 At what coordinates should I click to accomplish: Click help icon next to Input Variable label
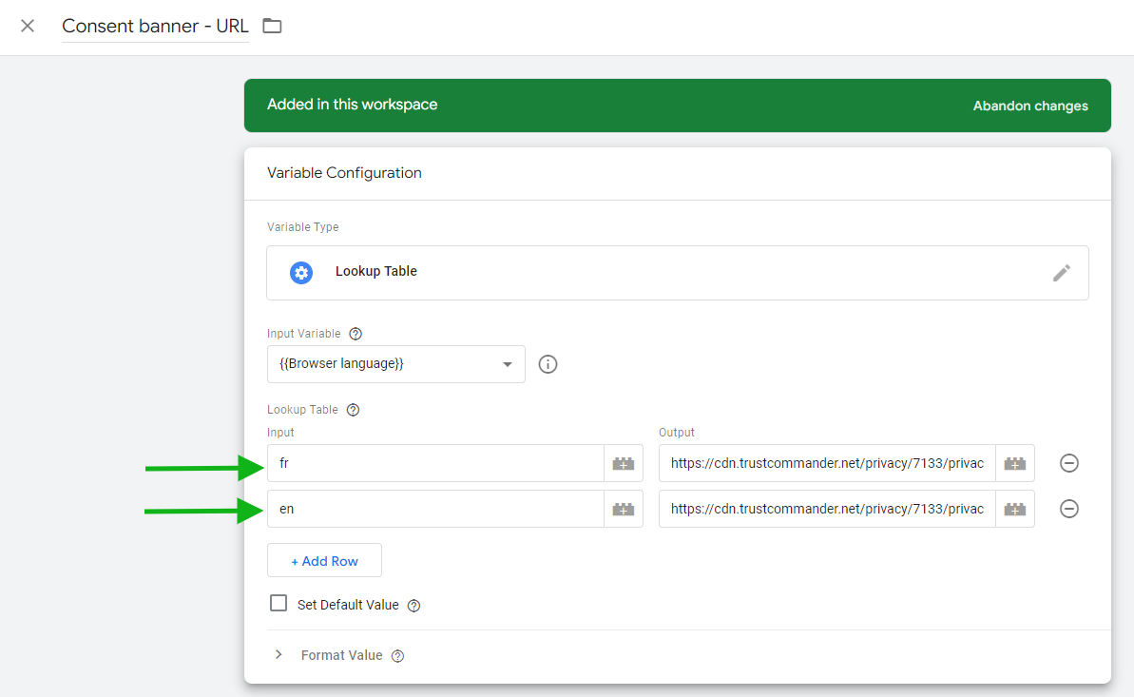point(356,334)
